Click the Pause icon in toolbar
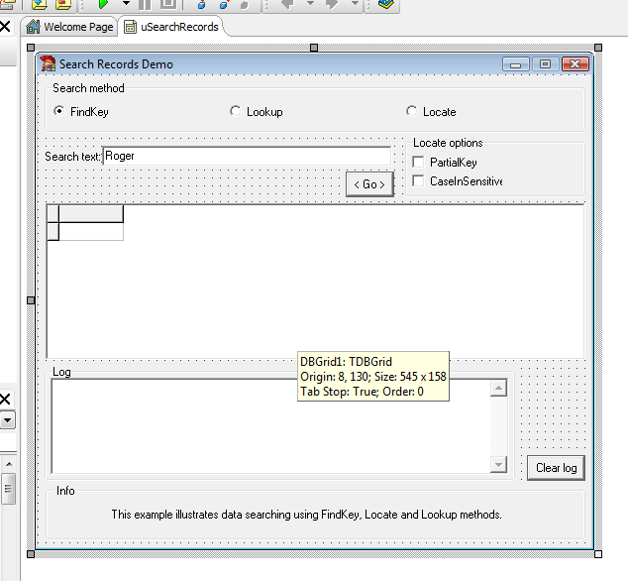The height and width of the screenshot is (581, 628). (145, 4)
